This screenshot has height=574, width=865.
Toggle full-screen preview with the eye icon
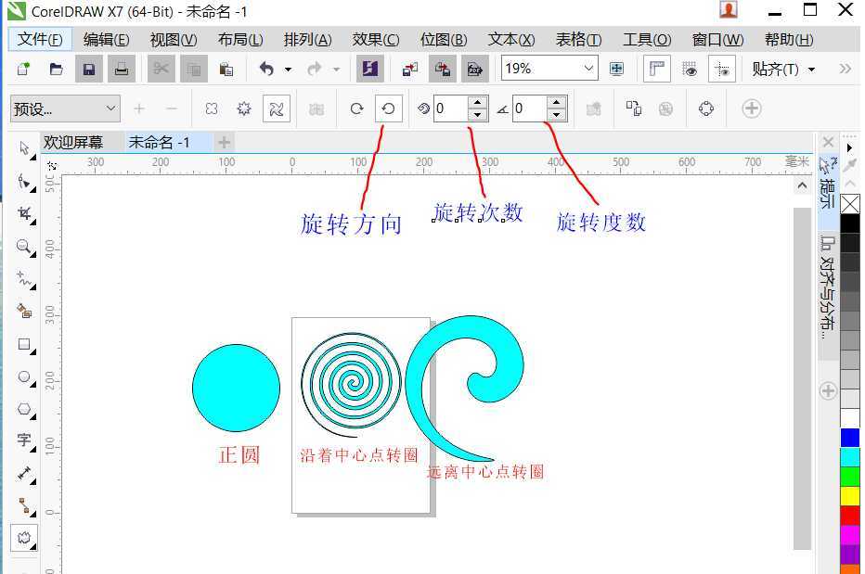pos(690,69)
